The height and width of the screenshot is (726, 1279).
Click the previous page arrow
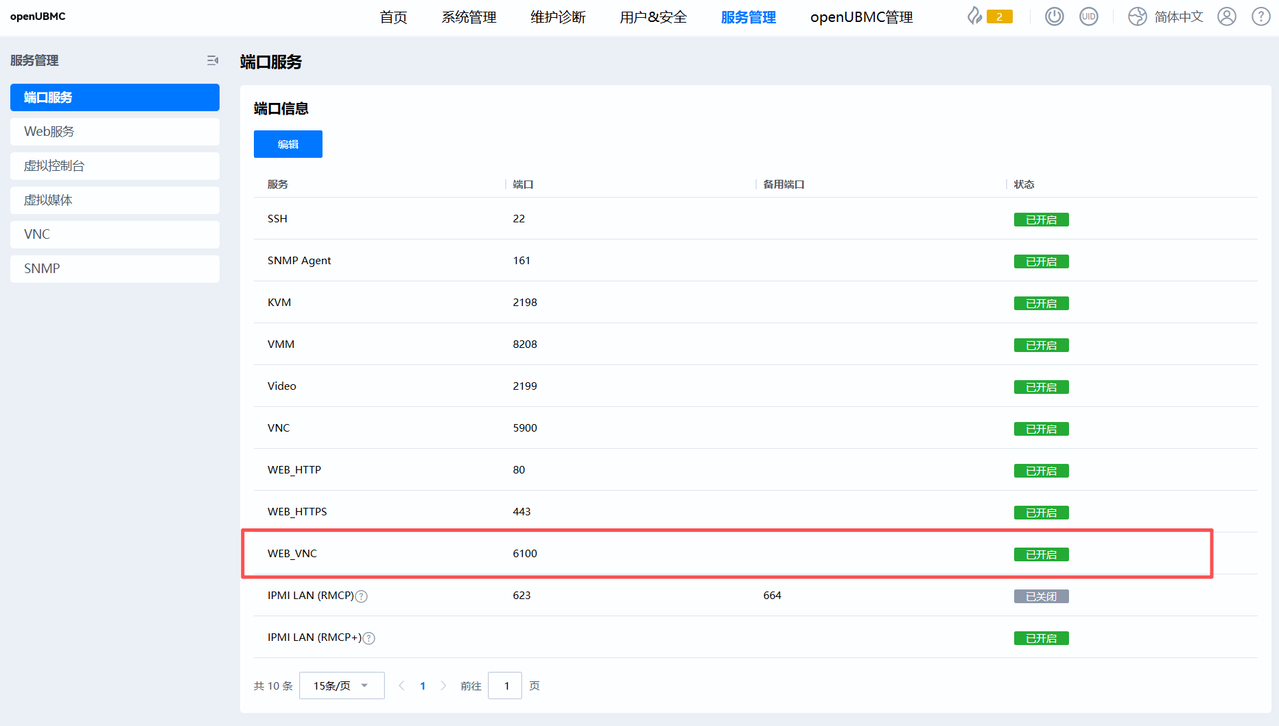click(x=401, y=686)
